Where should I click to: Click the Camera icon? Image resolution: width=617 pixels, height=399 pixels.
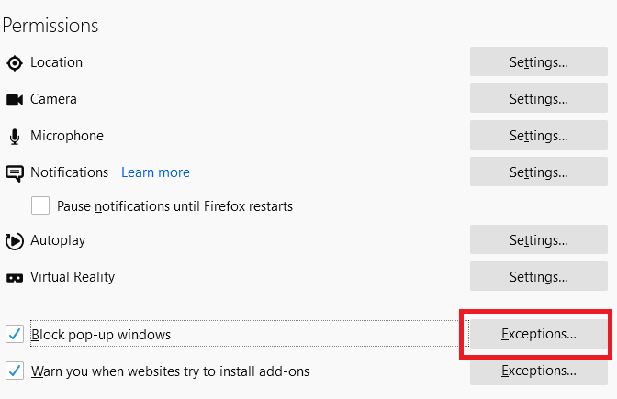coord(15,100)
